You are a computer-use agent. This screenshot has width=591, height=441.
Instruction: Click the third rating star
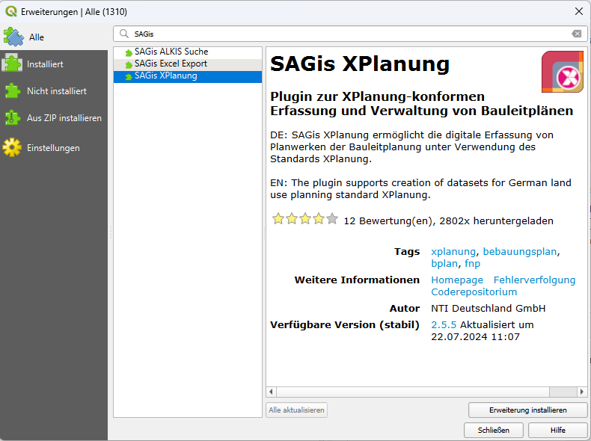click(x=305, y=218)
